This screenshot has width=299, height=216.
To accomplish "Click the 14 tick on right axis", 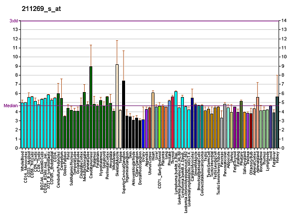I will click(284, 20).
